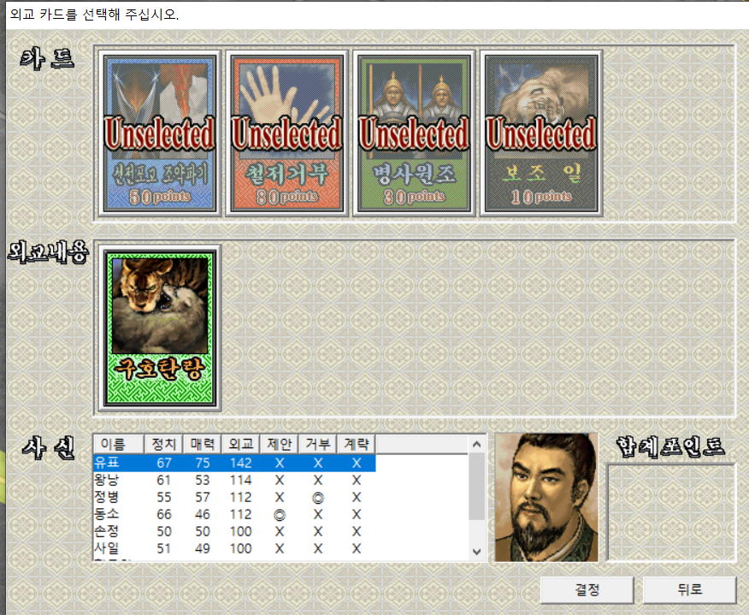Select envoy 손정 in the list

[x=234, y=532]
